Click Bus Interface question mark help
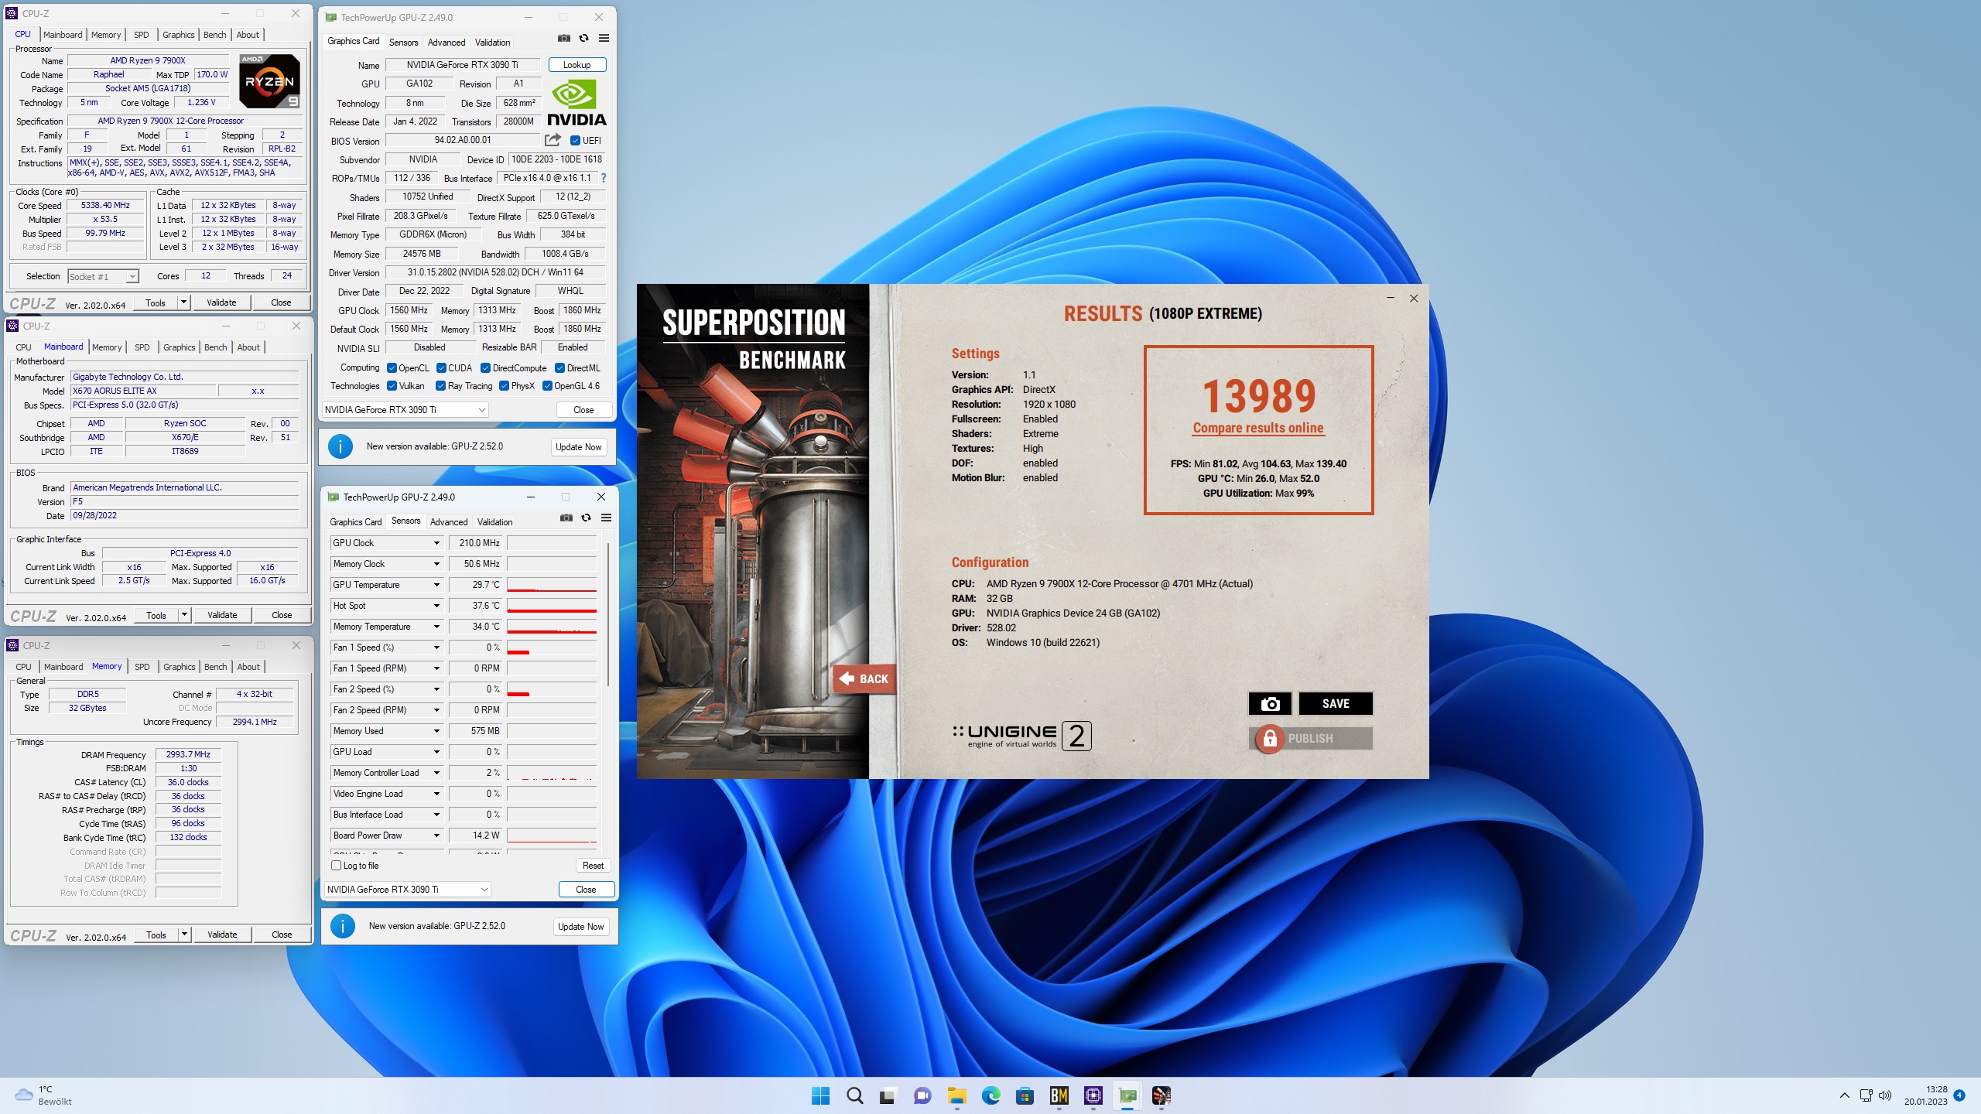 [604, 178]
